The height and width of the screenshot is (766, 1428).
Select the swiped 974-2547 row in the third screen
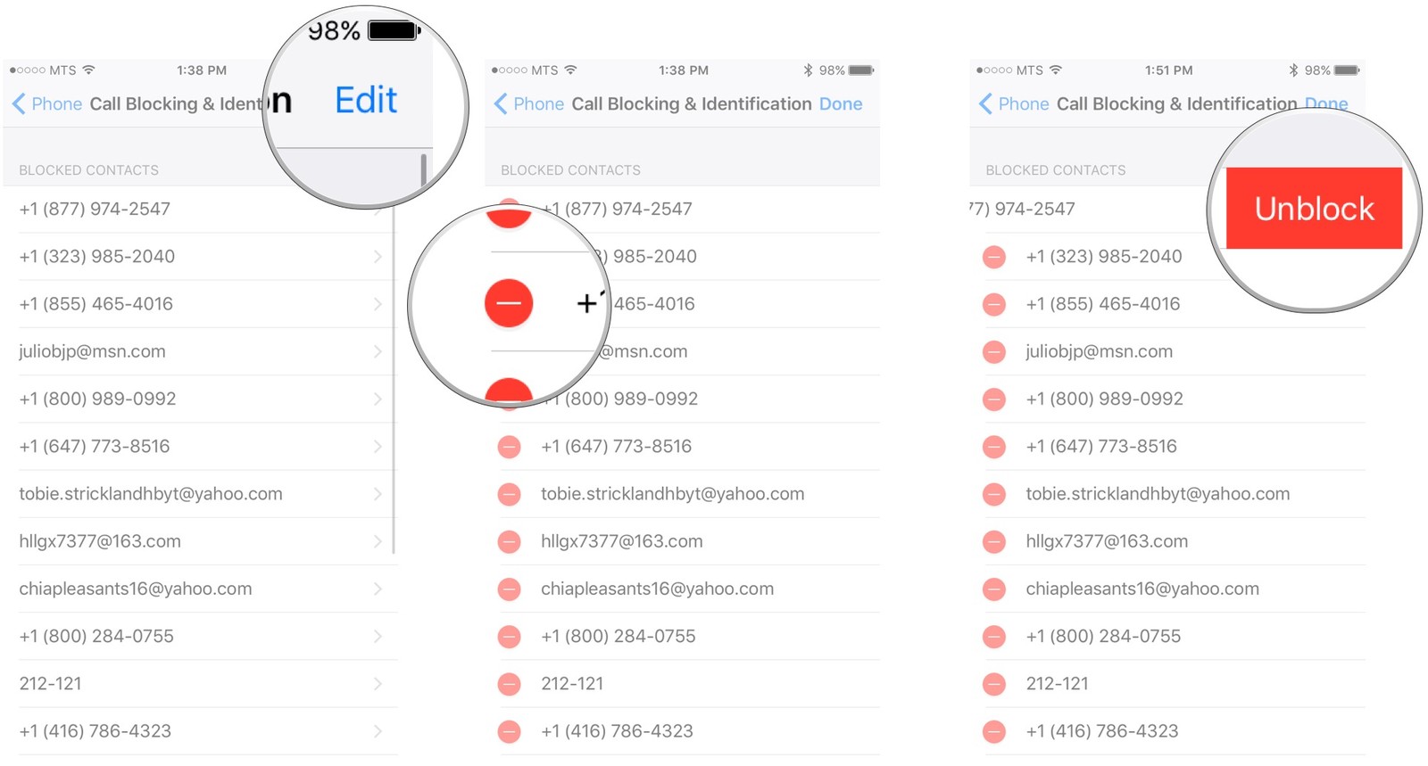click(1022, 210)
